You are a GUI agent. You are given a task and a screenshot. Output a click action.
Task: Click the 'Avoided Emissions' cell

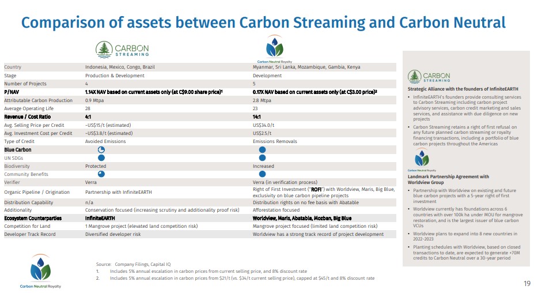pyautogui.click(x=105, y=141)
